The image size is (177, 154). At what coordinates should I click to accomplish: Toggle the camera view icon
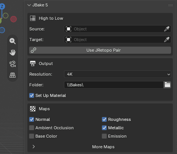(13, 64)
